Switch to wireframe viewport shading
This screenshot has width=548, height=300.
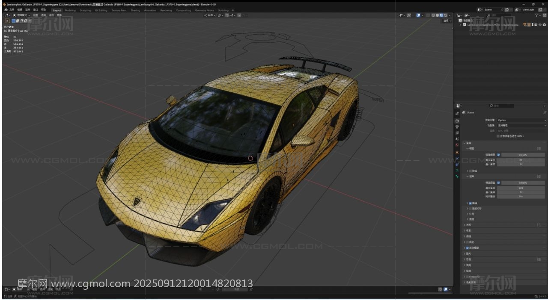pyautogui.click(x=433, y=15)
